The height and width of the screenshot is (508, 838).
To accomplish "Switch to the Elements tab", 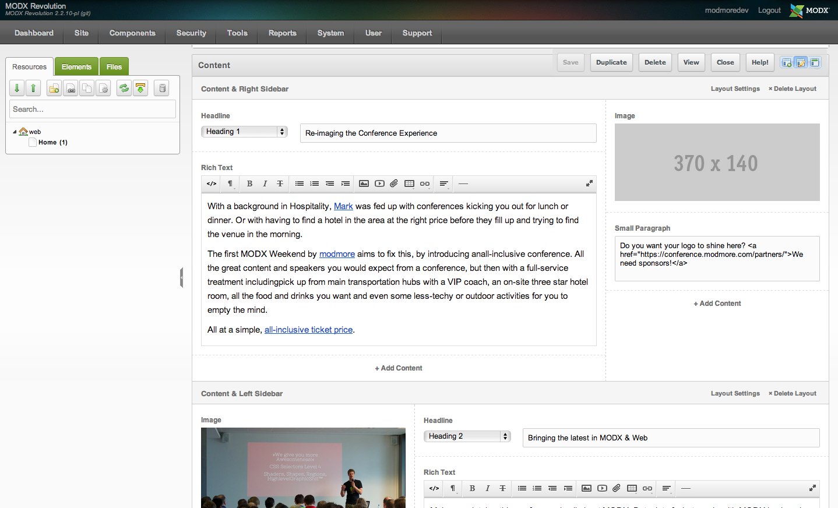I will (x=76, y=67).
